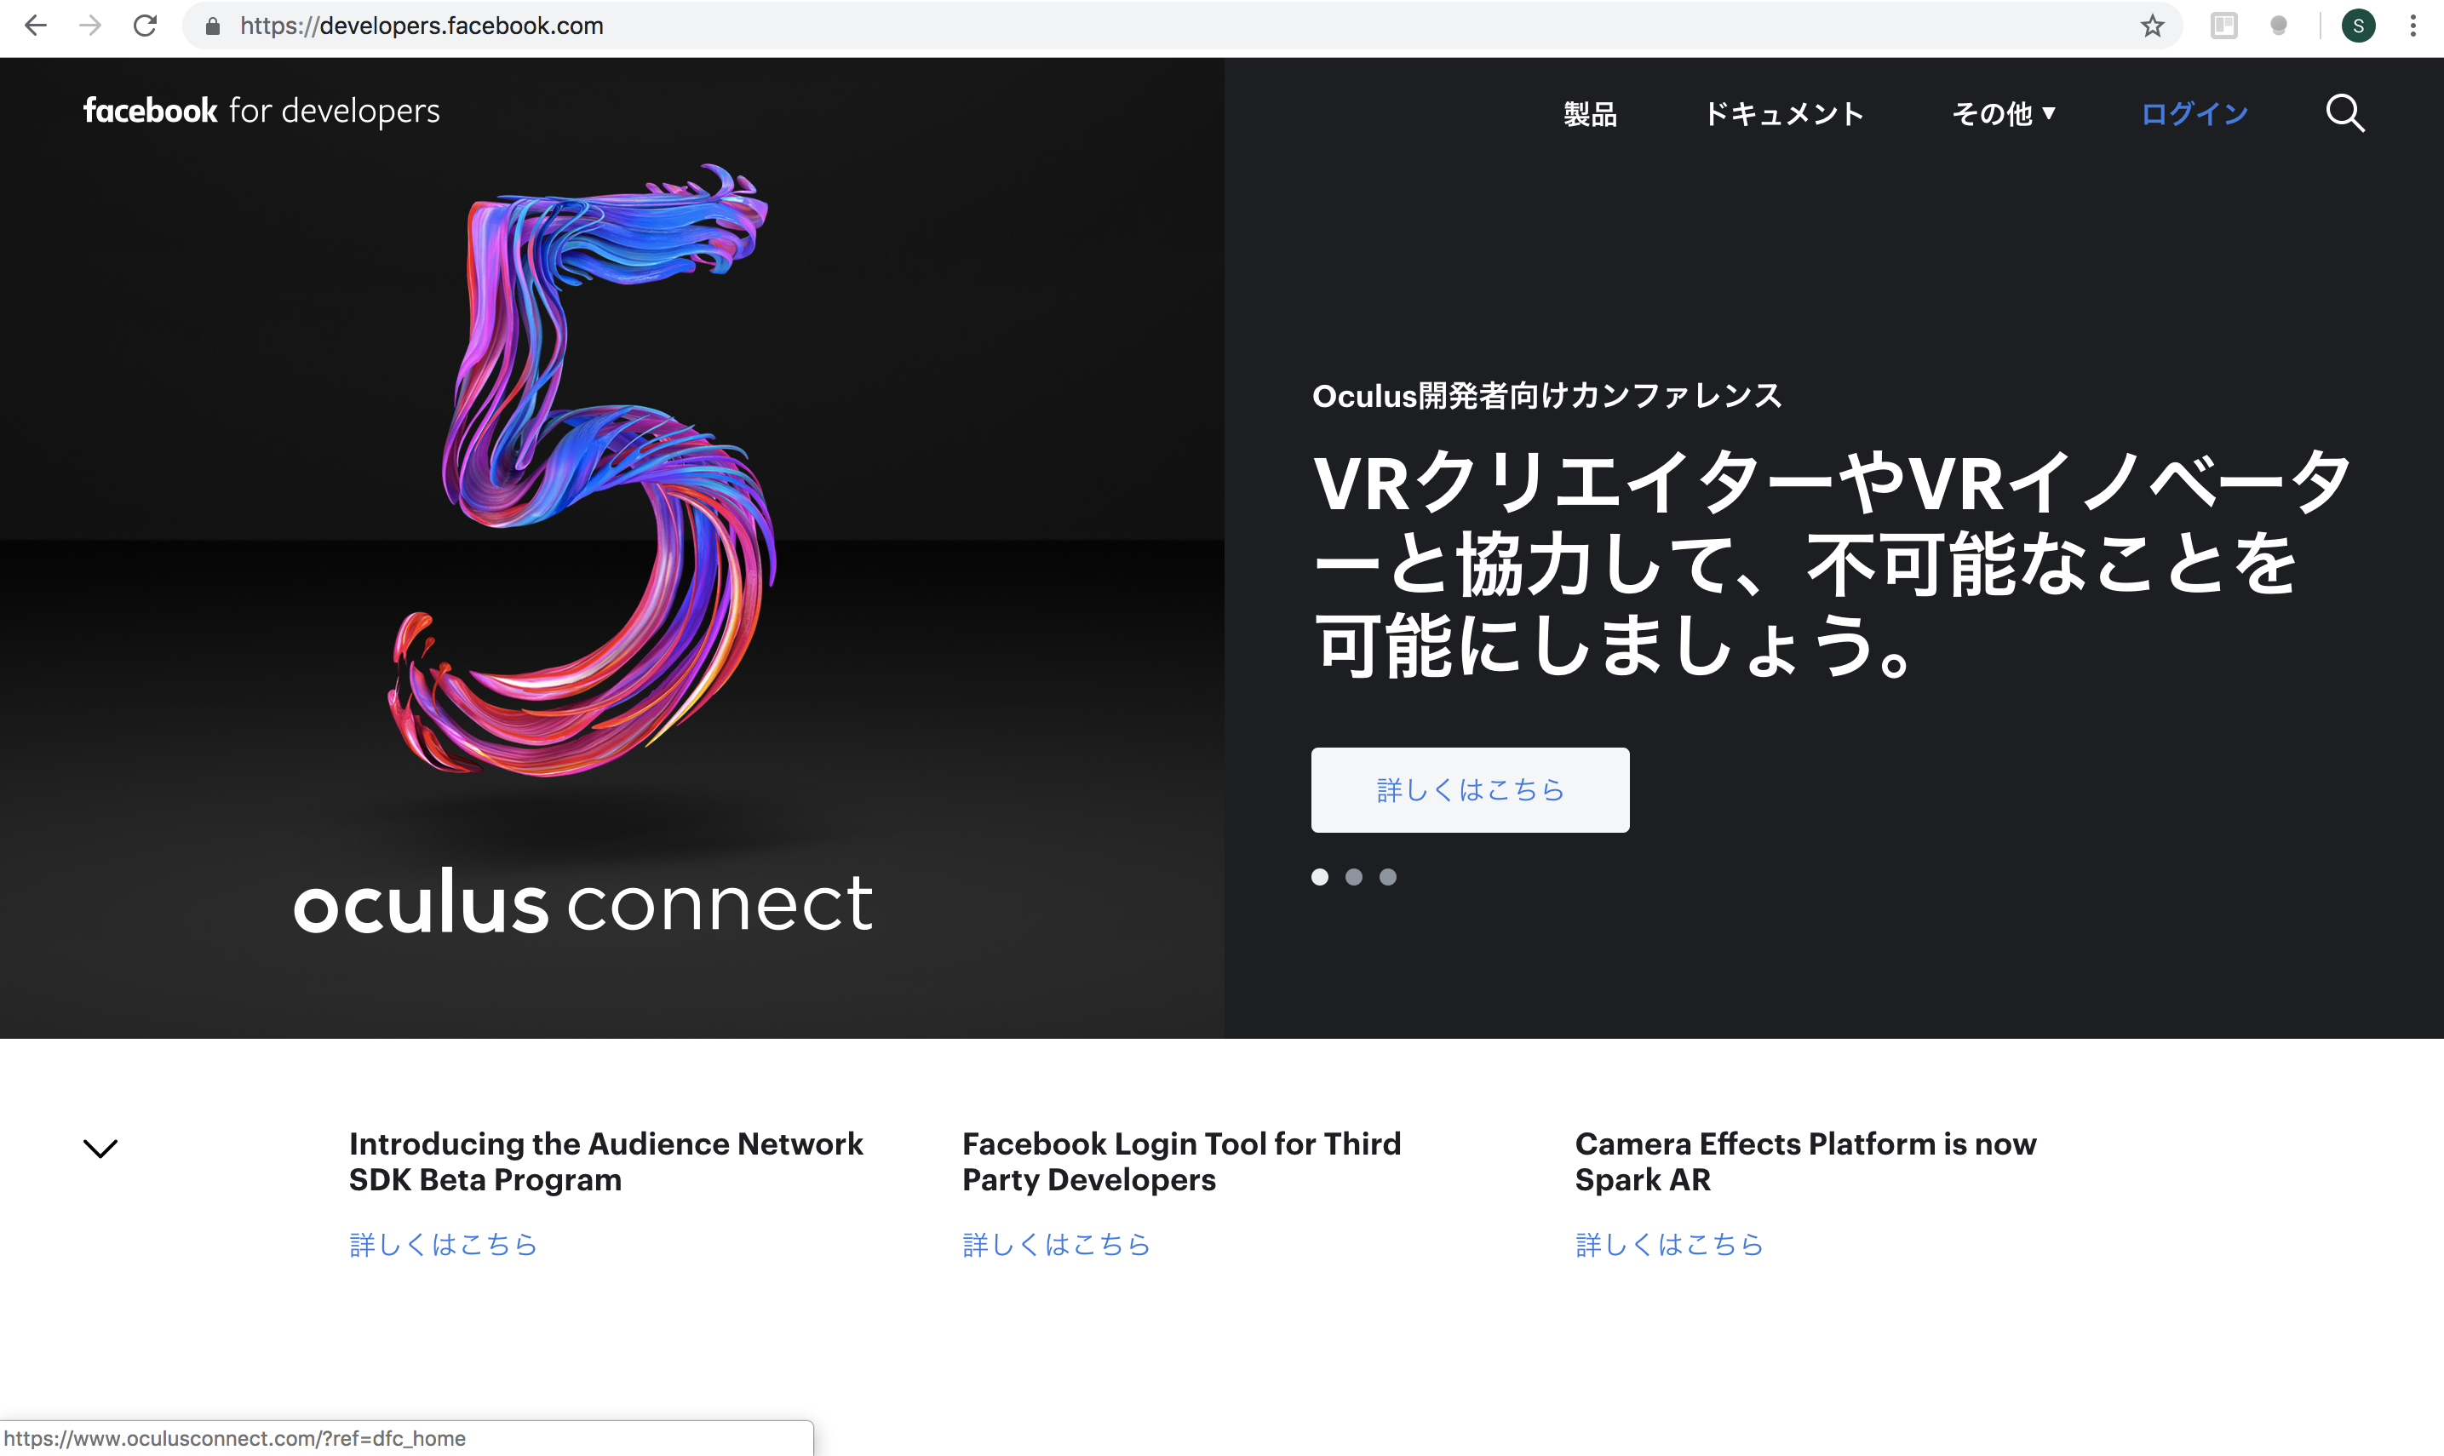This screenshot has height=1456, width=2444.
Task: Click 詳しくはこちら under Facebook Login Tool
Action: point(1056,1244)
